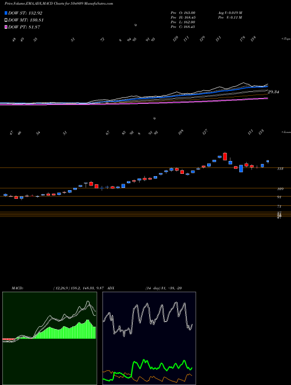This screenshot has height=385, width=291.
Task: Click the white DOW MT legend swatch
Action: (6, 20)
